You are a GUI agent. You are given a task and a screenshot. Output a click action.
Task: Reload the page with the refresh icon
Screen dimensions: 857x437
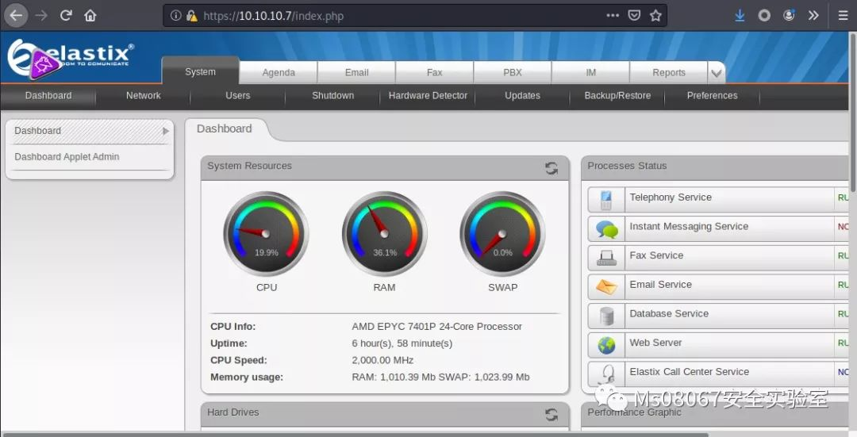coord(66,15)
